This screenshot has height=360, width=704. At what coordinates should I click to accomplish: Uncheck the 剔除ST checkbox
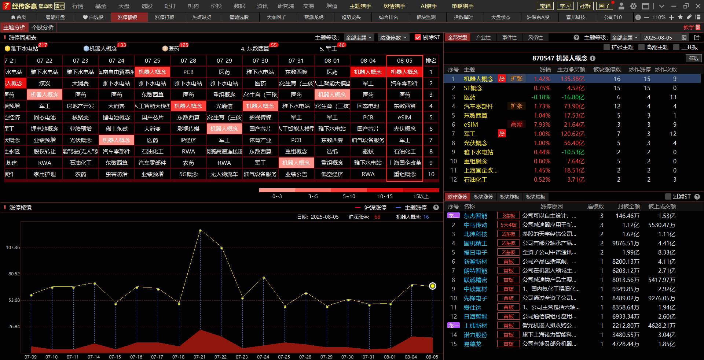click(417, 37)
